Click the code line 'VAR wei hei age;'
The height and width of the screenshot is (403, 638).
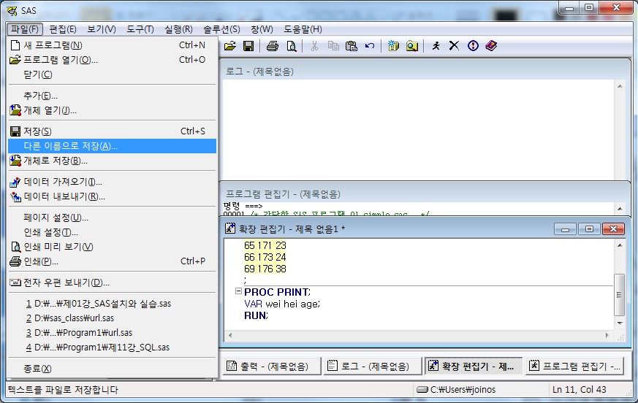coord(282,304)
